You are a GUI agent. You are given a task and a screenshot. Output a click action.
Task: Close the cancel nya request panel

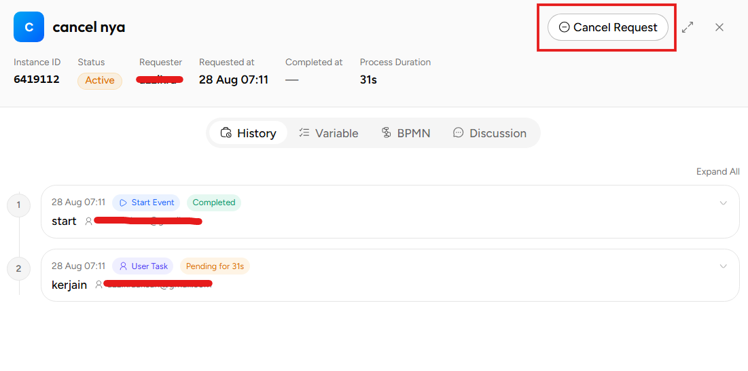[x=719, y=27]
